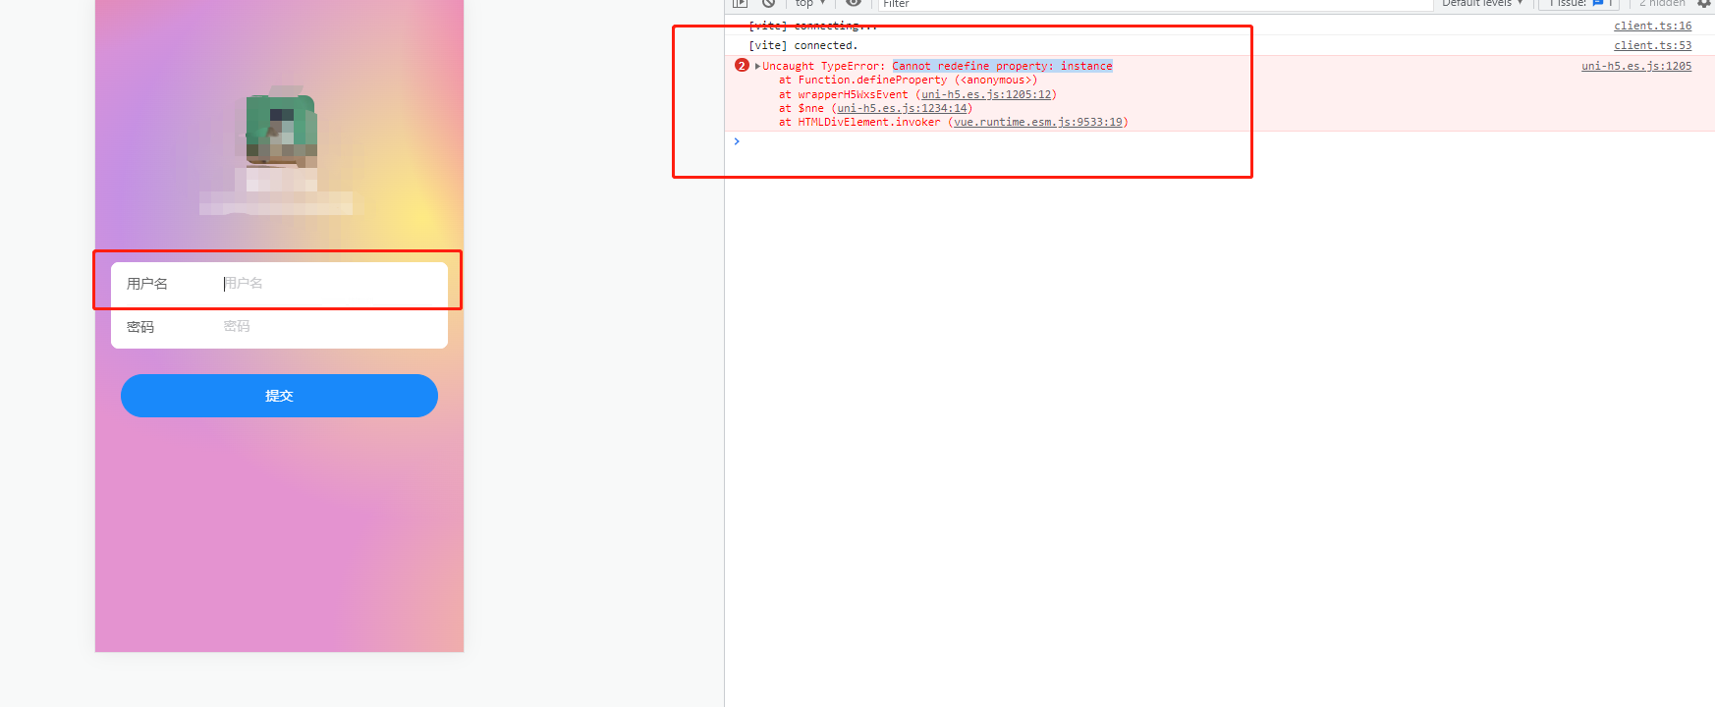Toggle the console sidebar icon

pos(740,3)
